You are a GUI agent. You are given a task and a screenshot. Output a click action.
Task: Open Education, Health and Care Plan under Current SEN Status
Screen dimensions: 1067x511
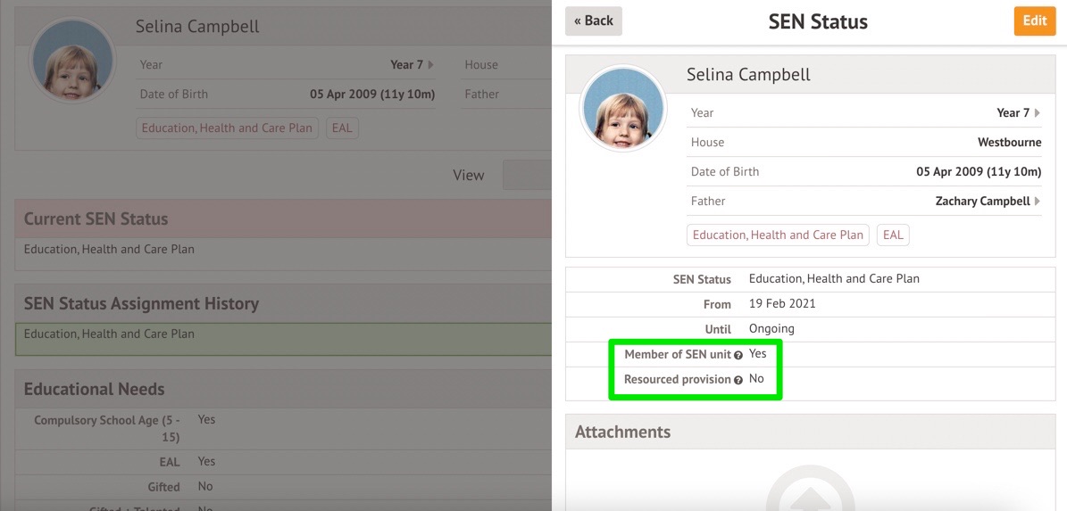point(109,250)
